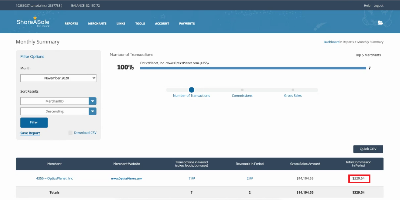Click the Filter button
This screenshot has height=200, width=400.
[x=34, y=122]
